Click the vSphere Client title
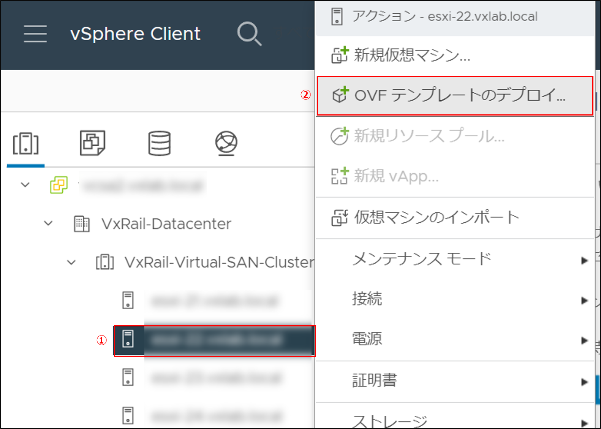 point(135,34)
